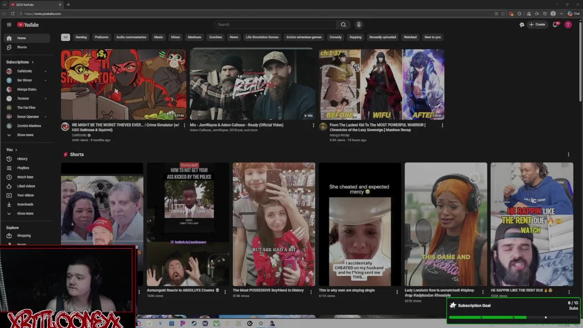Open Downloads in sidebar
Image resolution: width=583 pixels, height=328 pixels.
point(27,205)
